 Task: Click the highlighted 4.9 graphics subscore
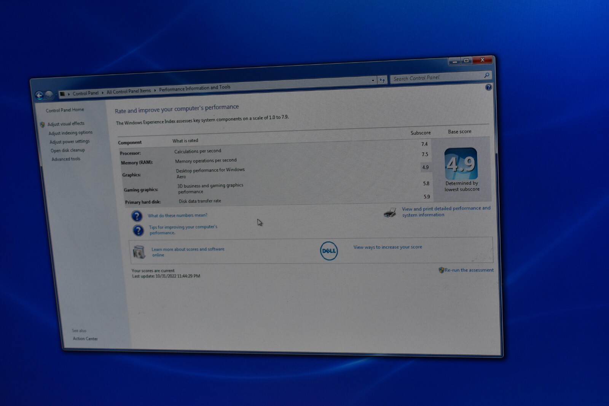[x=426, y=167]
